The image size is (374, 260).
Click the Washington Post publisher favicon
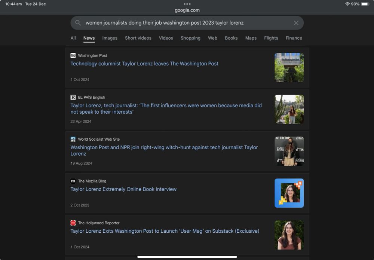[x=73, y=55]
